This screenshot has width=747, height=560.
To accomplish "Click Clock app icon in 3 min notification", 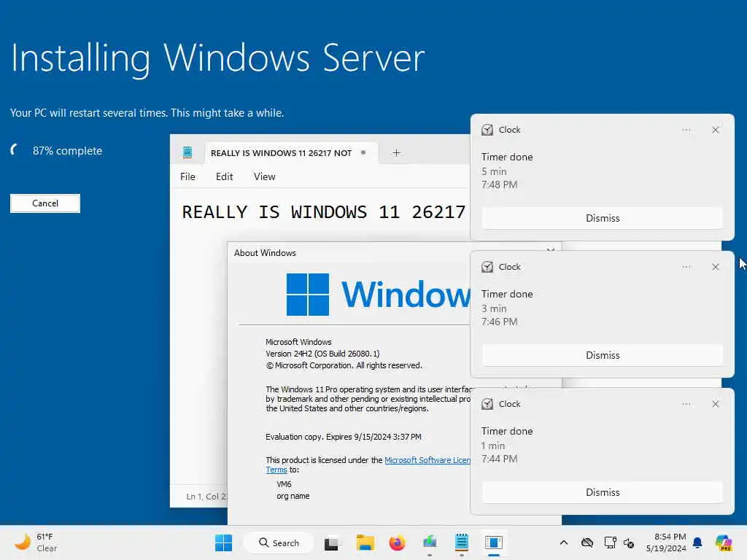I will pyautogui.click(x=487, y=267).
